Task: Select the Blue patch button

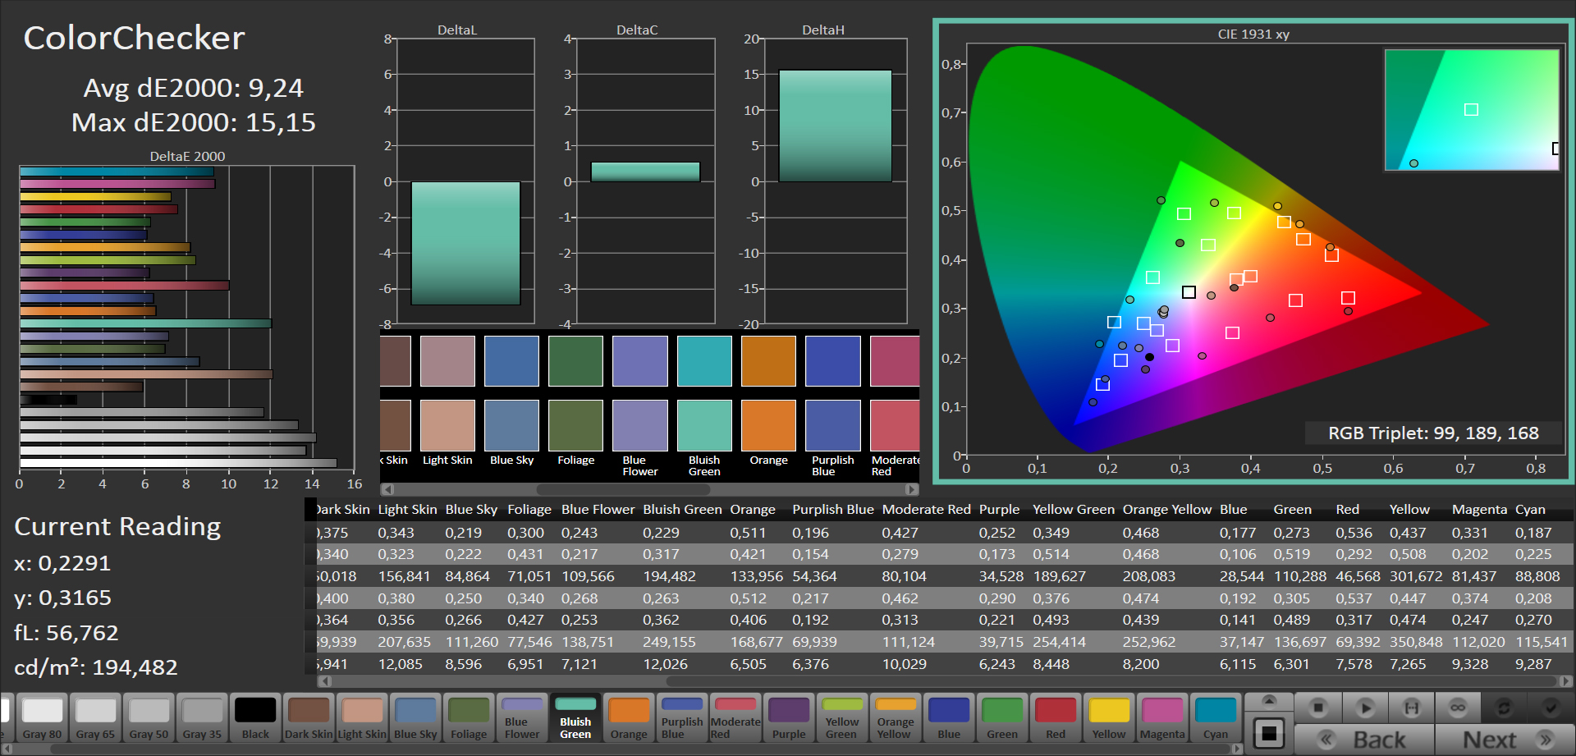Action: [949, 718]
